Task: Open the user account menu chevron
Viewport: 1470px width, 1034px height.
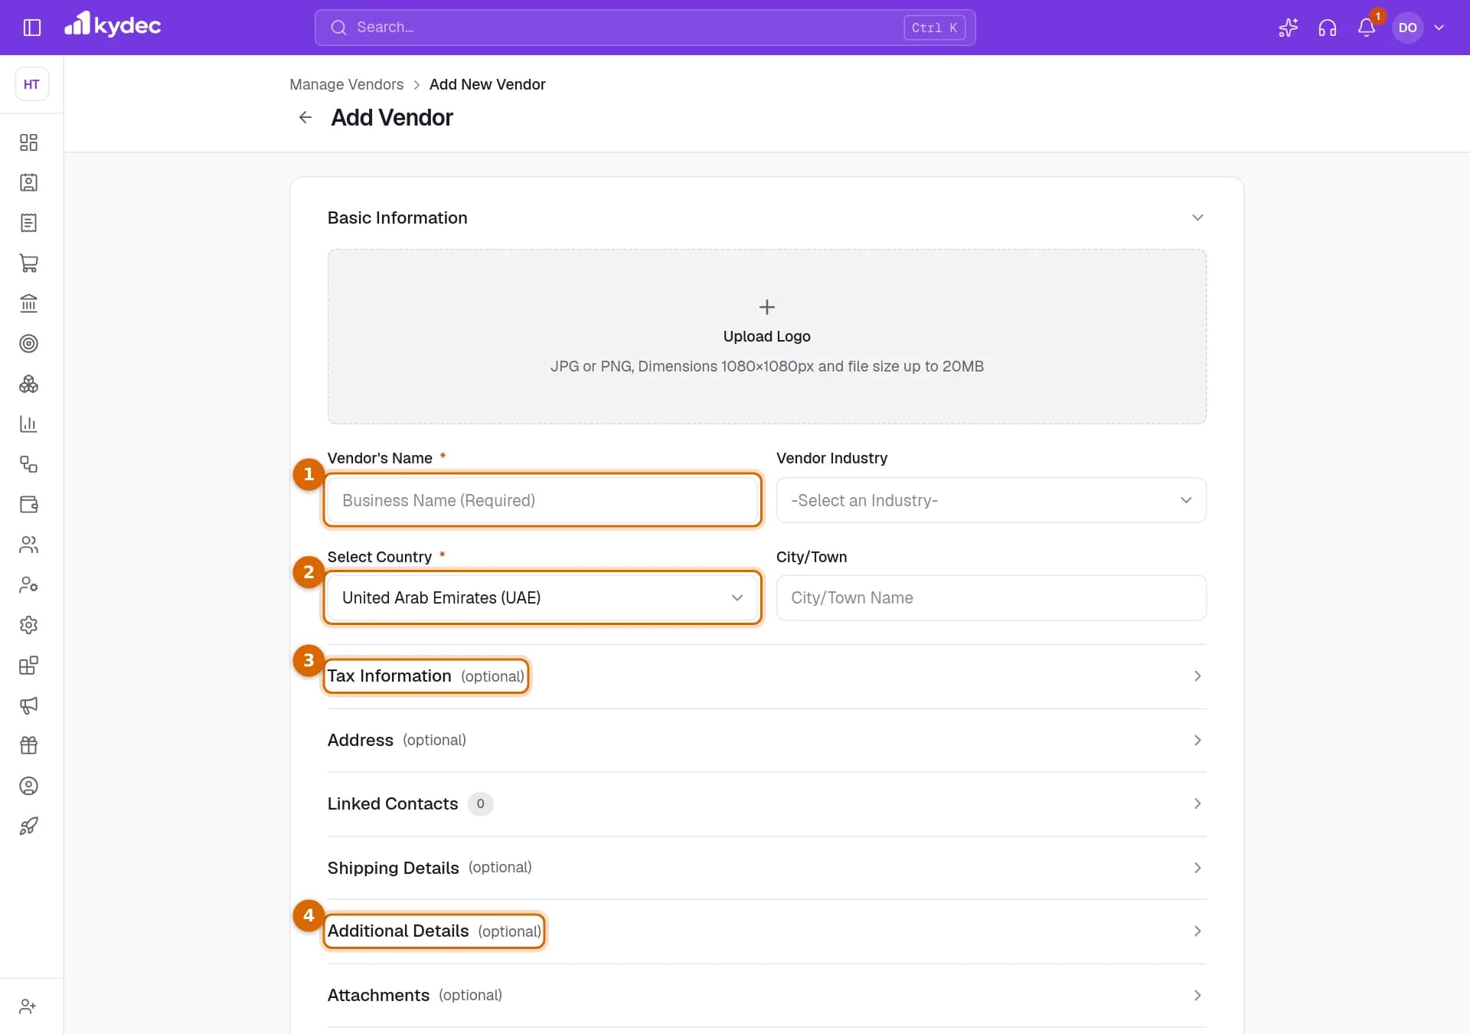Action: [x=1439, y=28]
